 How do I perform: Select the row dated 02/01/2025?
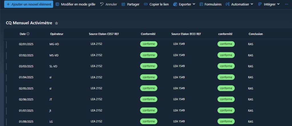click(26, 44)
